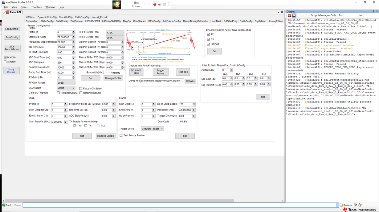Click the speaker volume icon in music widget
Viewport: 379px width, 212px height.
click(160, 5)
